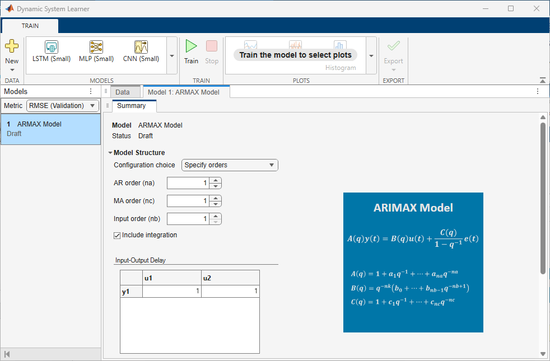
Task: Select the LSTM (Small) model icon
Action: tap(52, 46)
